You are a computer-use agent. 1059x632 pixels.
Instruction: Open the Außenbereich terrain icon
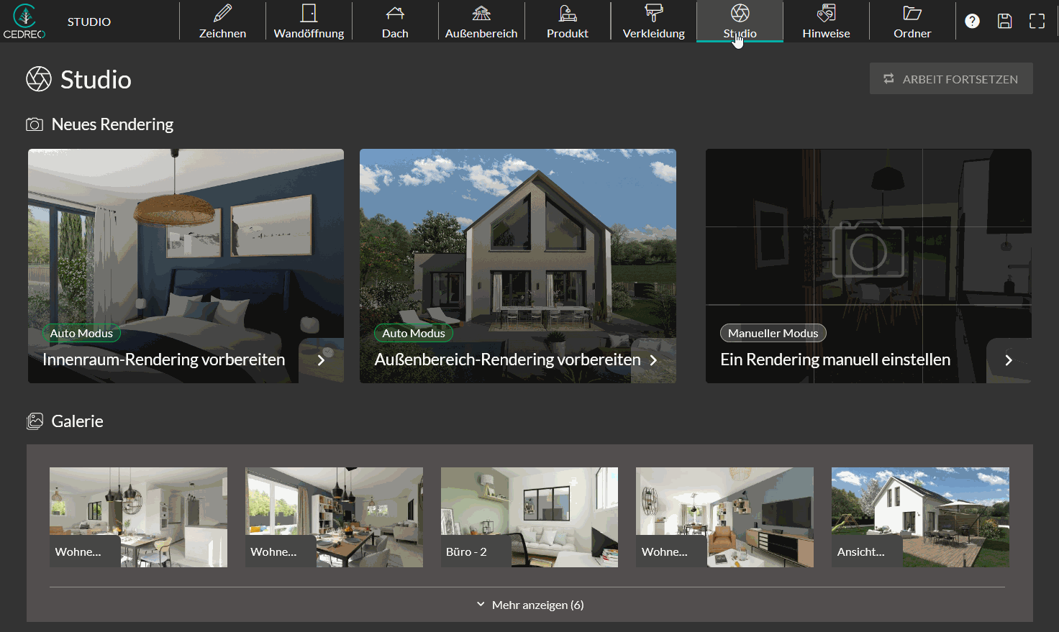pos(481,13)
